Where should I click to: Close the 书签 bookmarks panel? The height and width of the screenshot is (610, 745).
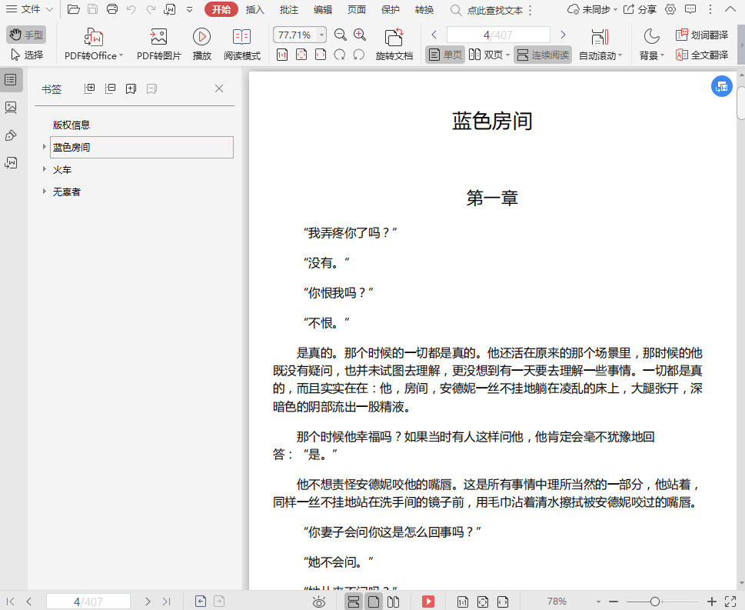tap(219, 88)
